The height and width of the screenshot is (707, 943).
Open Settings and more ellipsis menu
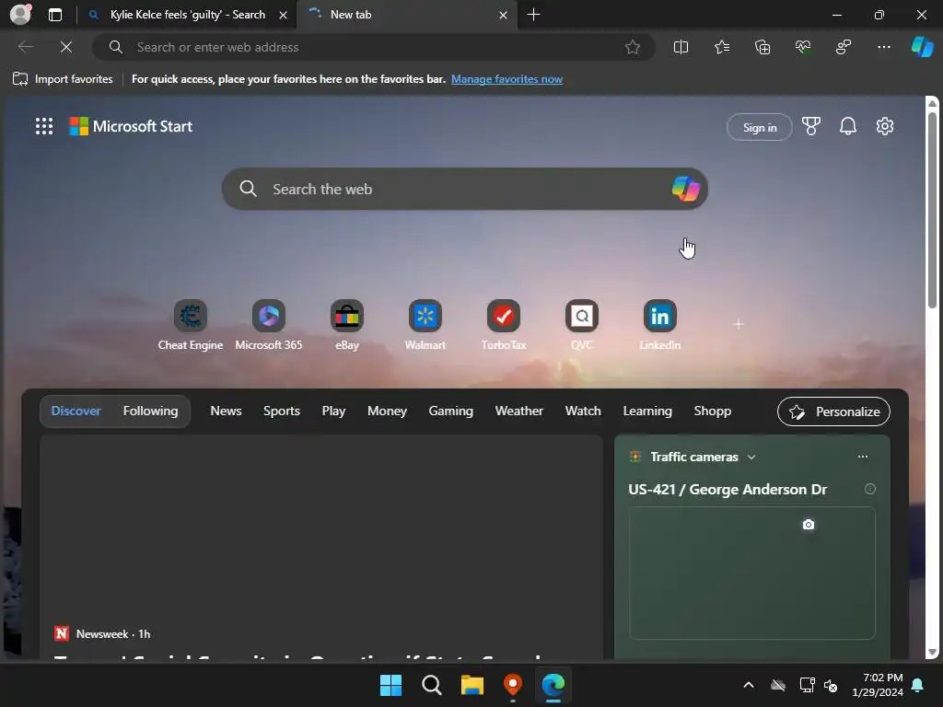click(883, 47)
